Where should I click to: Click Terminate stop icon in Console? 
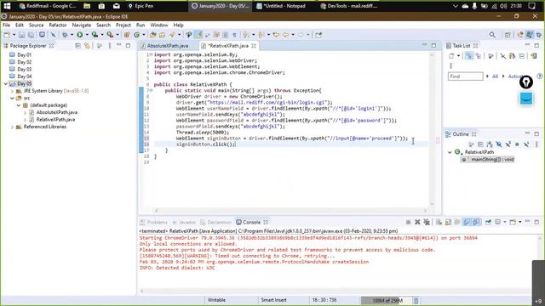tap(408, 222)
